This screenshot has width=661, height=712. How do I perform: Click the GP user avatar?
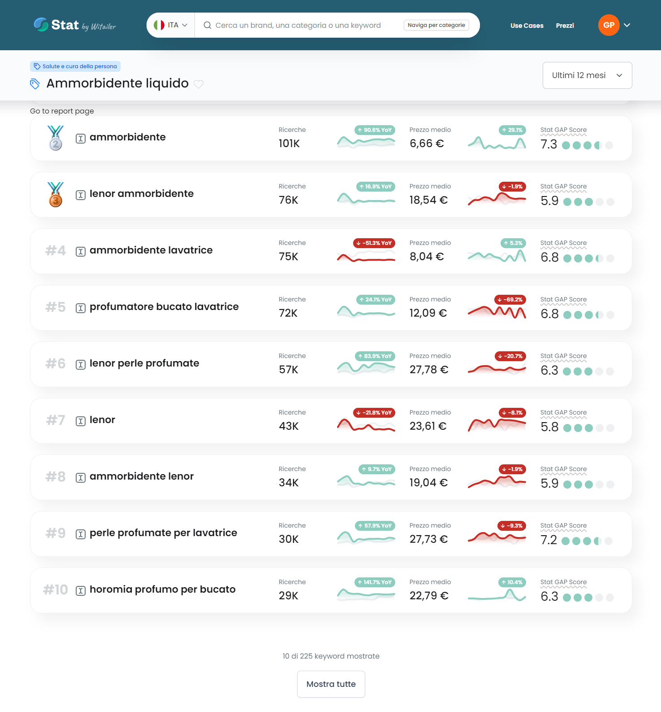[x=609, y=25]
